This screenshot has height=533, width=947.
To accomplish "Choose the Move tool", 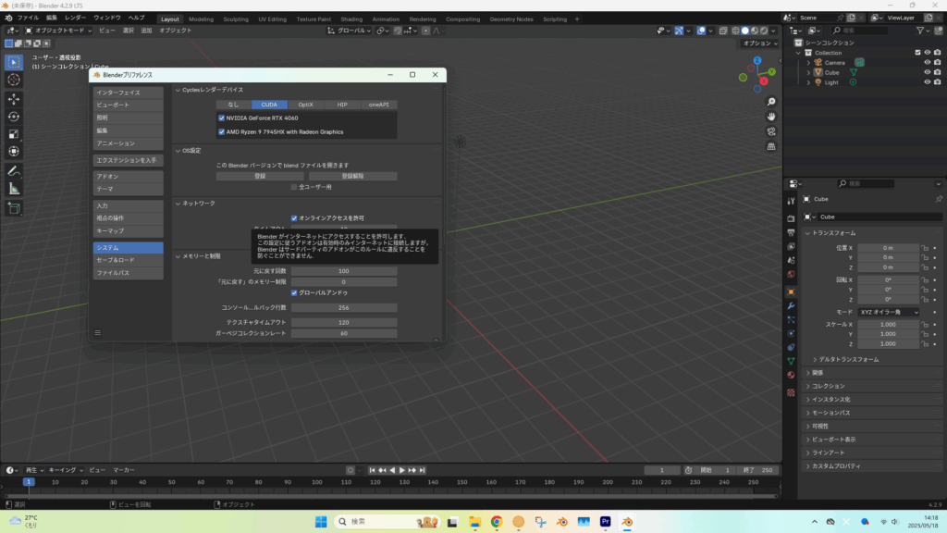I will click(x=14, y=99).
